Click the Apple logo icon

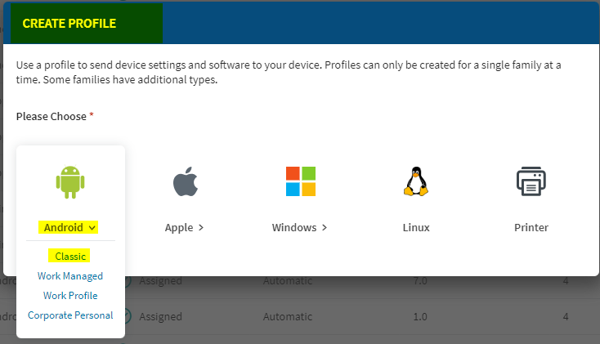click(x=185, y=181)
